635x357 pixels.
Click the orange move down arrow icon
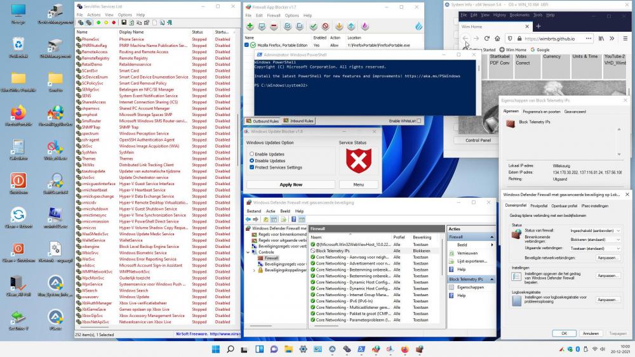pyautogui.click(x=339, y=27)
